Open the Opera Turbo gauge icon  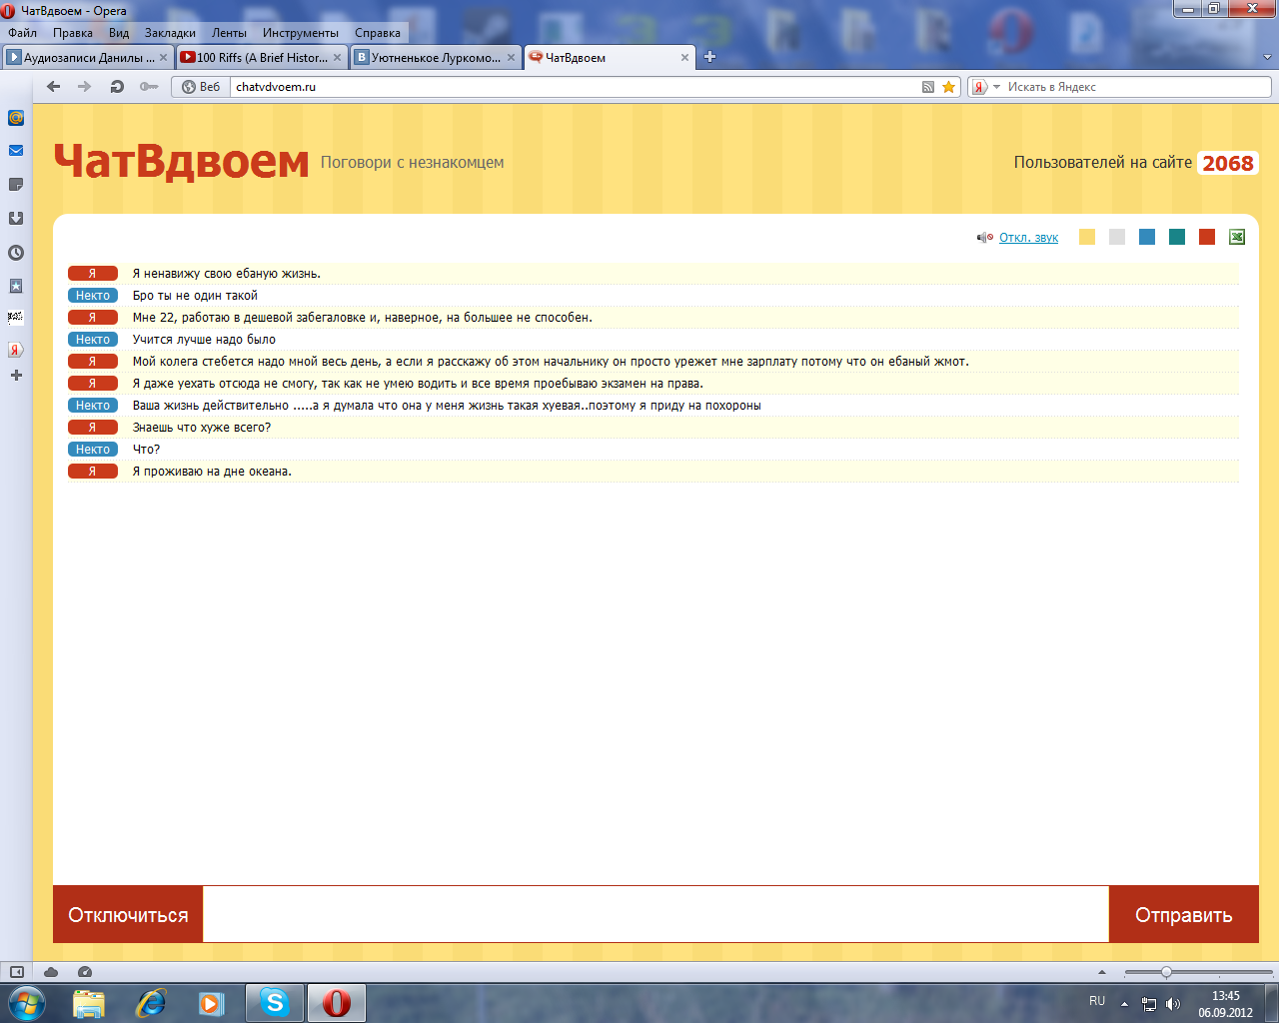click(x=85, y=972)
